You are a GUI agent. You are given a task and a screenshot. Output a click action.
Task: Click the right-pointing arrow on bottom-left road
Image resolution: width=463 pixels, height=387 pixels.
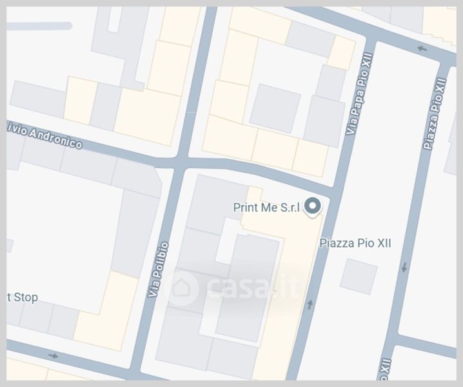pyautogui.click(x=53, y=355)
